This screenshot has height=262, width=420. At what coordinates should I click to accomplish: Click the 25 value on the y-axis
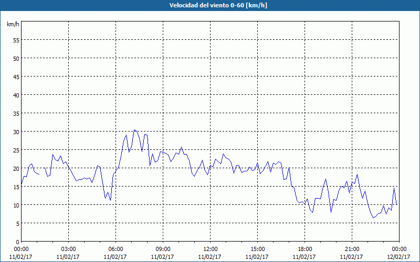[16, 150]
